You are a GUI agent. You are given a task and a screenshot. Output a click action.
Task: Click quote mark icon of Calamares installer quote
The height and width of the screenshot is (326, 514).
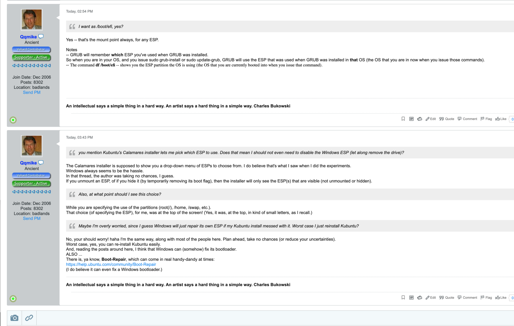click(x=72, y=152)
